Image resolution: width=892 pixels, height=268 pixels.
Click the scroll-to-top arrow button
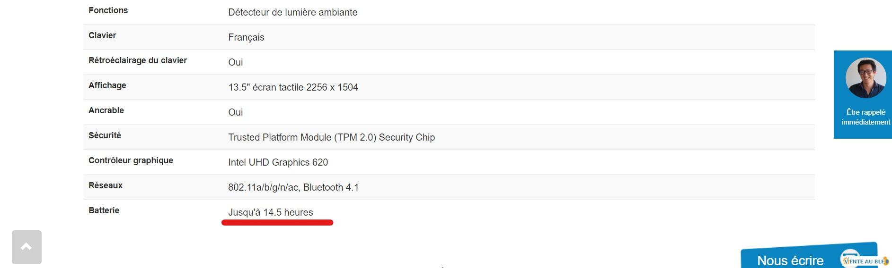point(26,247)
